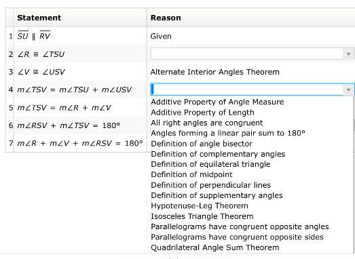Choose Definition of angle bisector
The height and width of the screenshot is (259, 355).
pyautogui.click(x=202, y=144)
